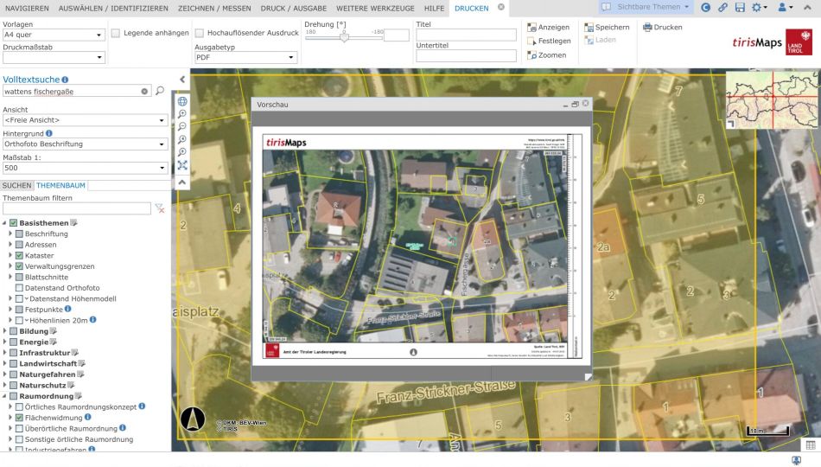Click the globe full-extent map icon

[x=182, y=101]
